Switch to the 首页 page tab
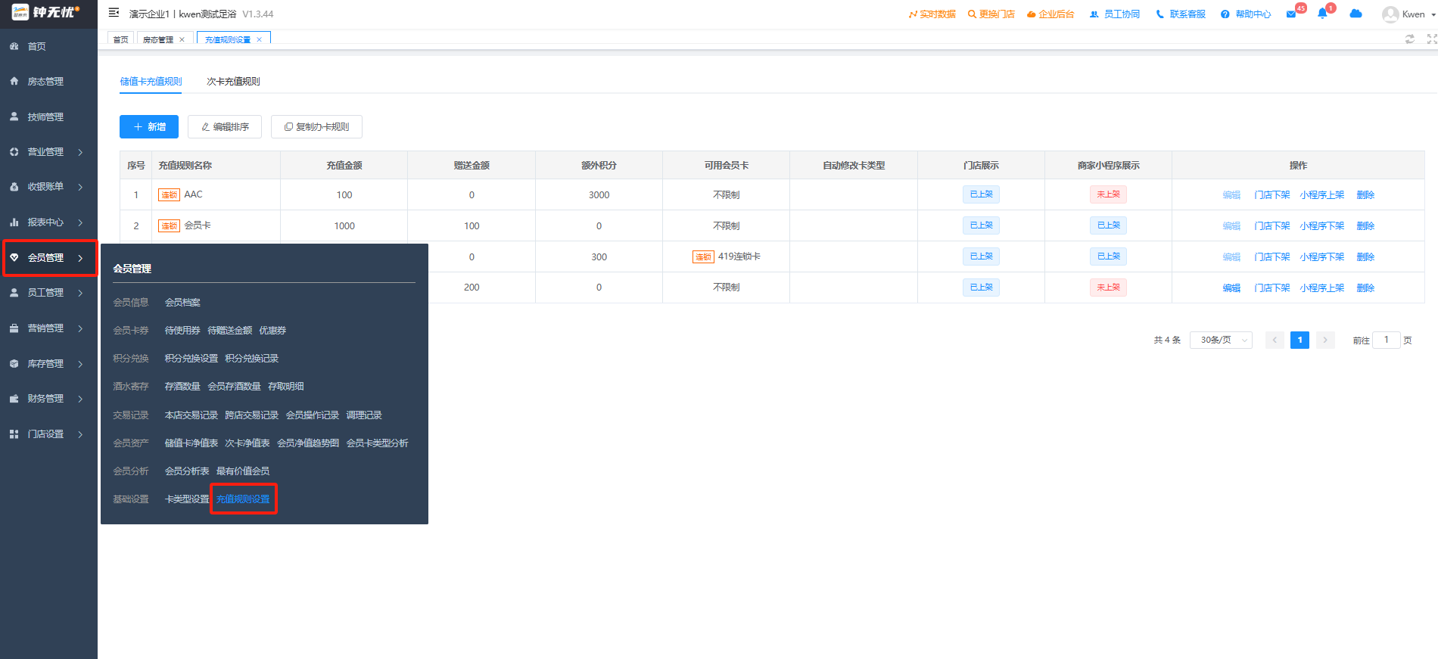Viewport: 1438px width, 659px height. click(x=121, y=39)
